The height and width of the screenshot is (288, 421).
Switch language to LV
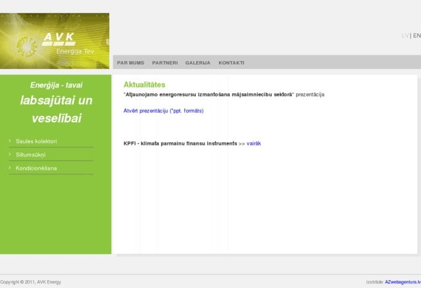pyautogui.click(x=405, y=36)
